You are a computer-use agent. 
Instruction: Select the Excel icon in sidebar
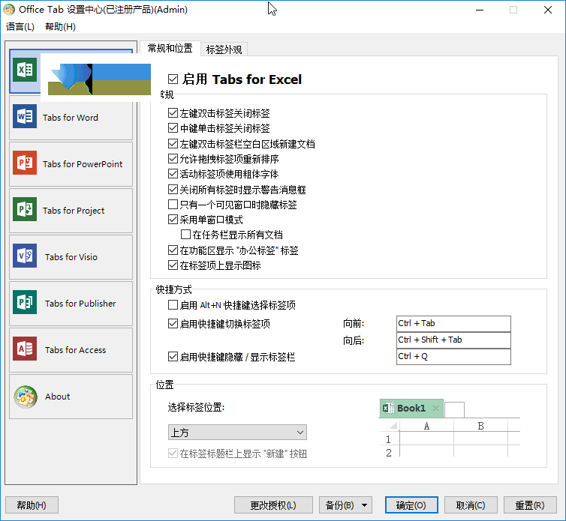click(25, 70)
